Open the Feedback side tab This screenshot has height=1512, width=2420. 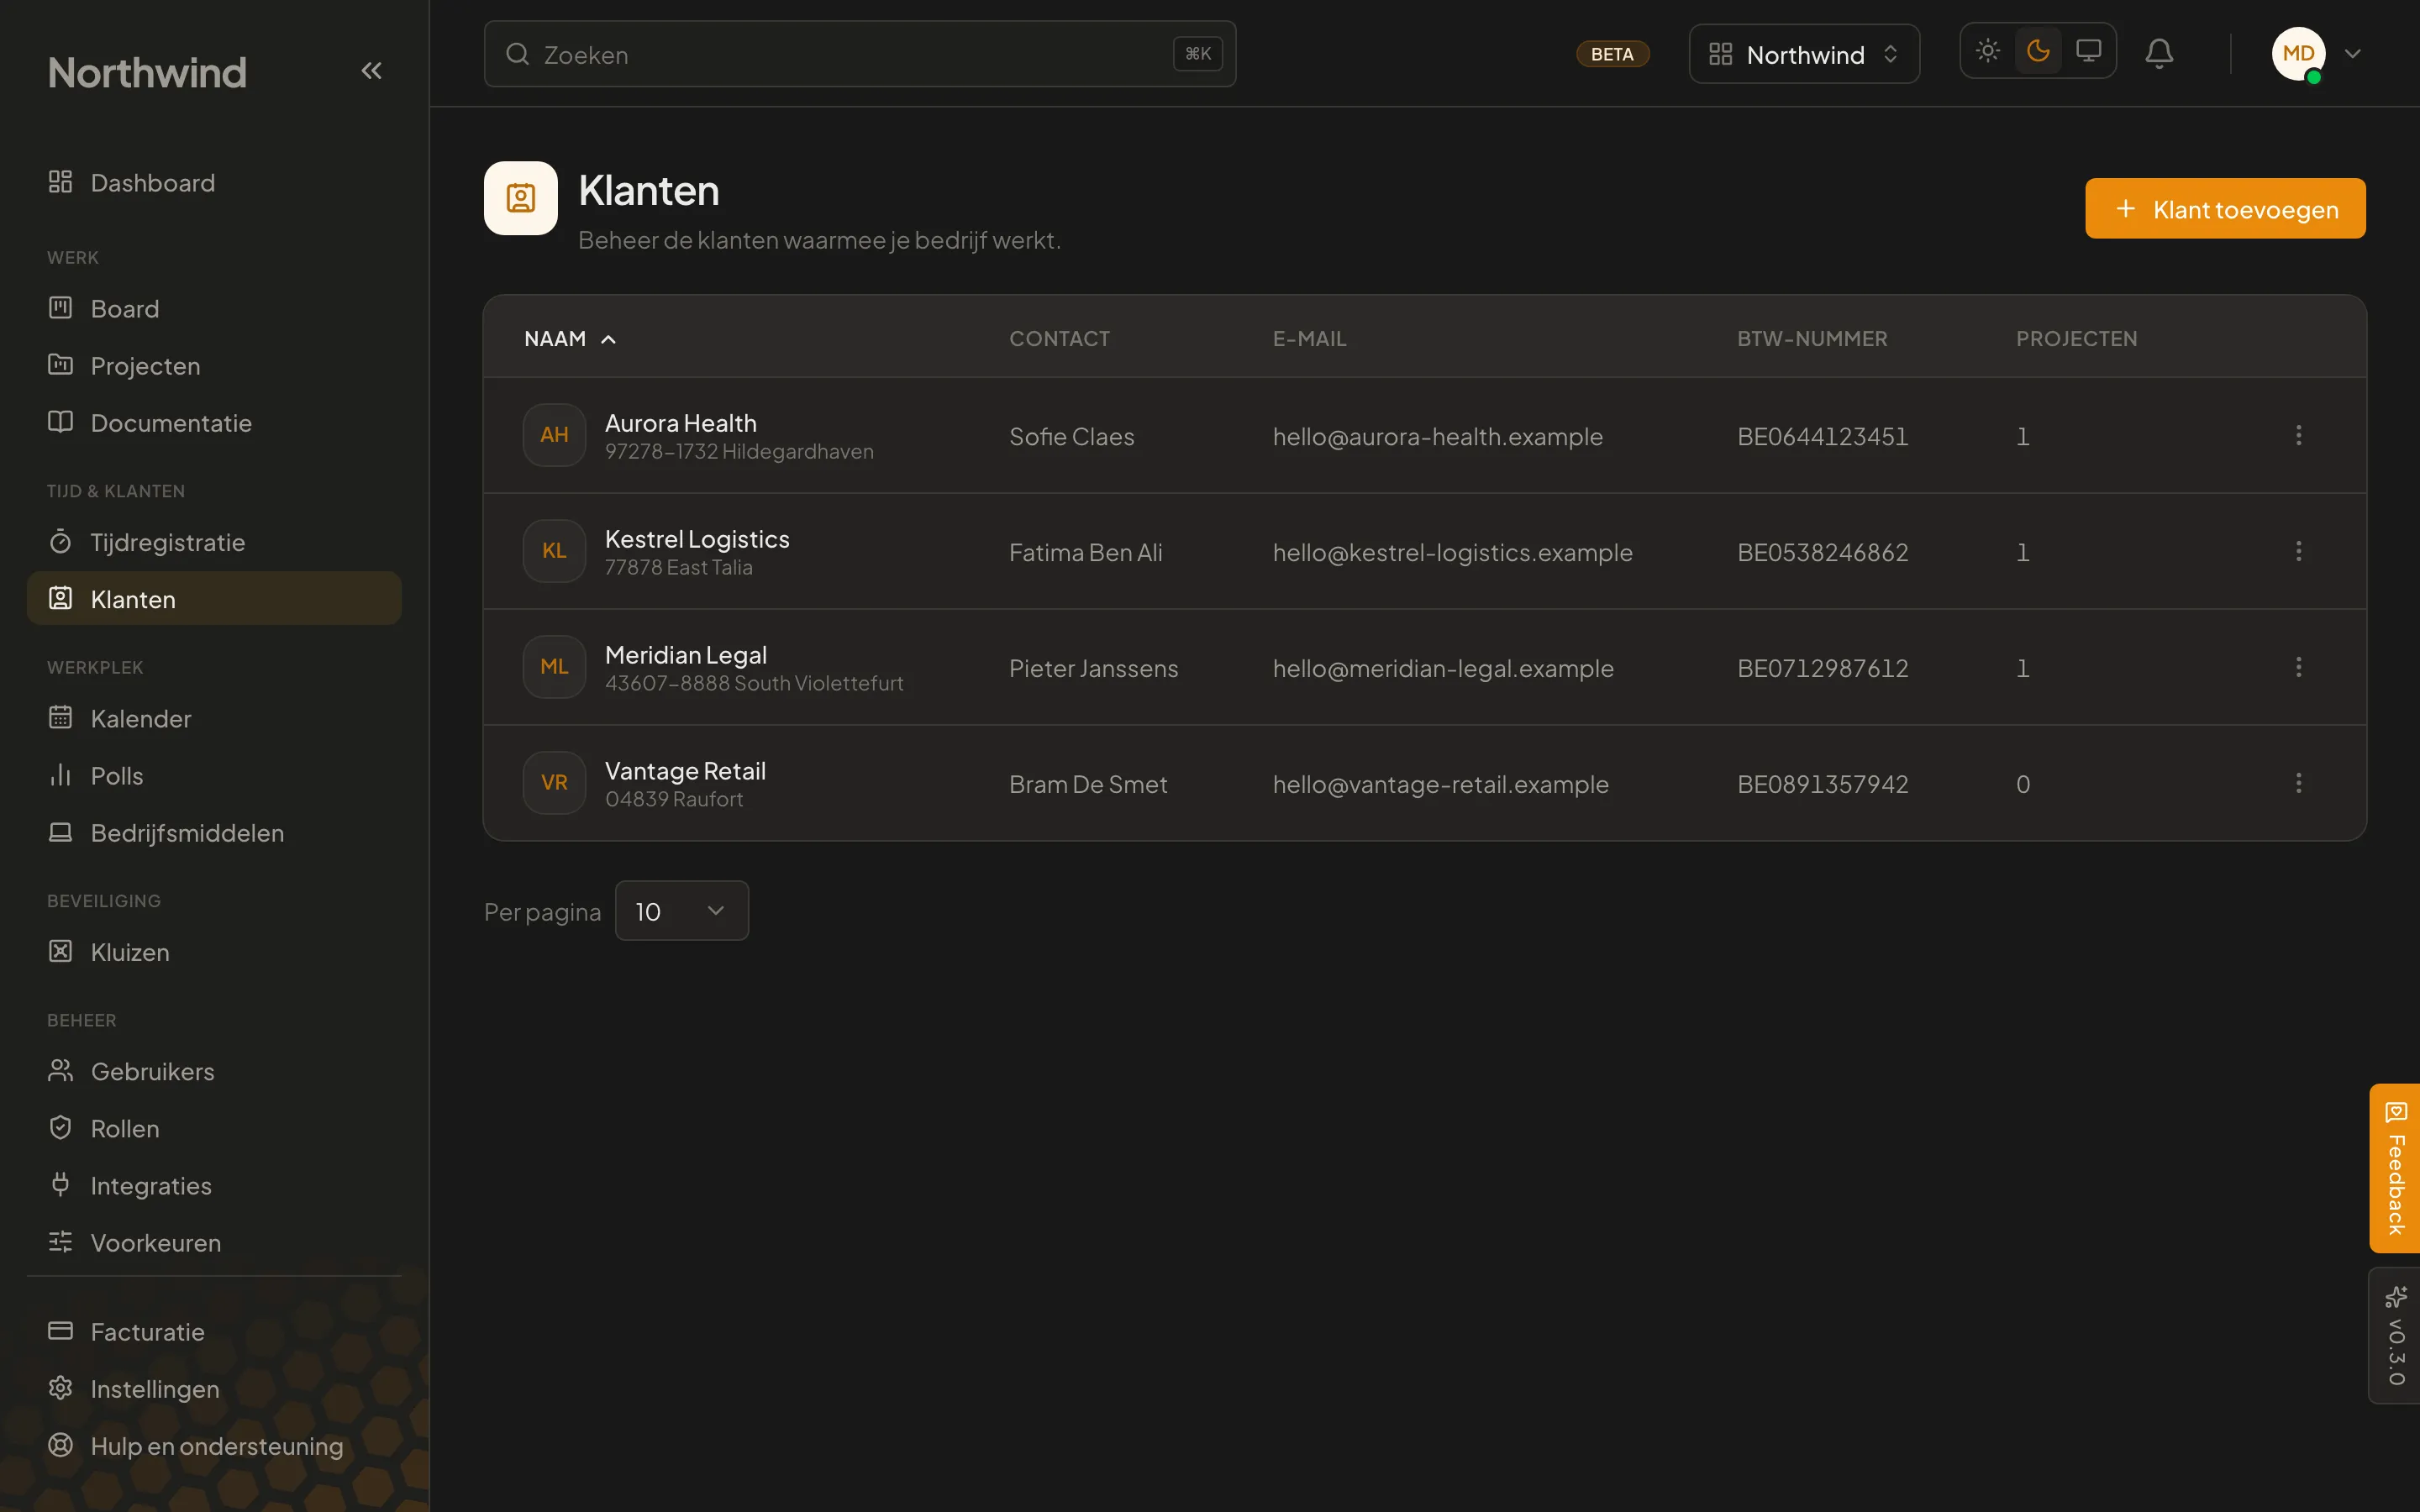coord(2394,1168)
